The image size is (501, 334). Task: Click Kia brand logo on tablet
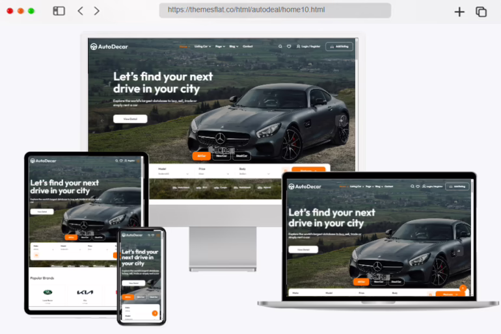point(85,292)
